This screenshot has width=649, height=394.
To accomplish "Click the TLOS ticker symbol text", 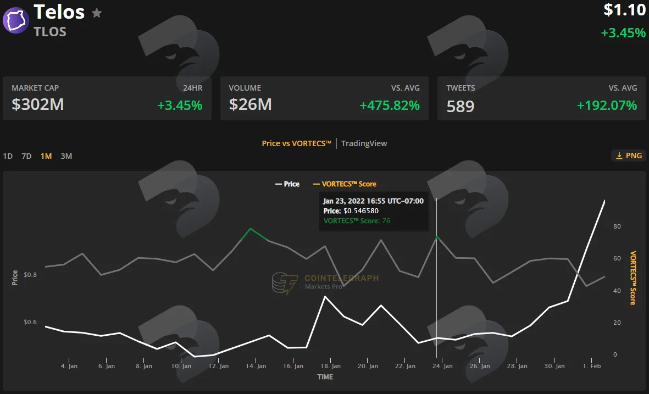I will (50, 32).
